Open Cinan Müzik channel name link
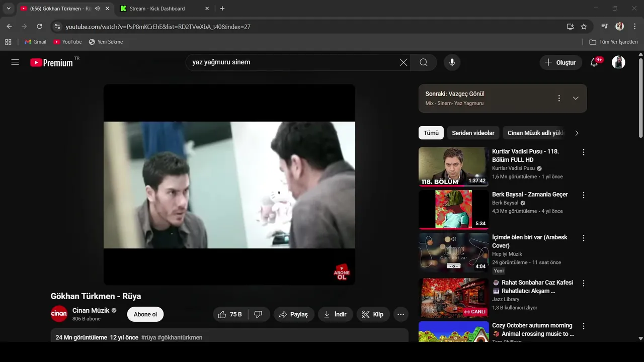This screenshot has height=362, width=644. point(91,310)
